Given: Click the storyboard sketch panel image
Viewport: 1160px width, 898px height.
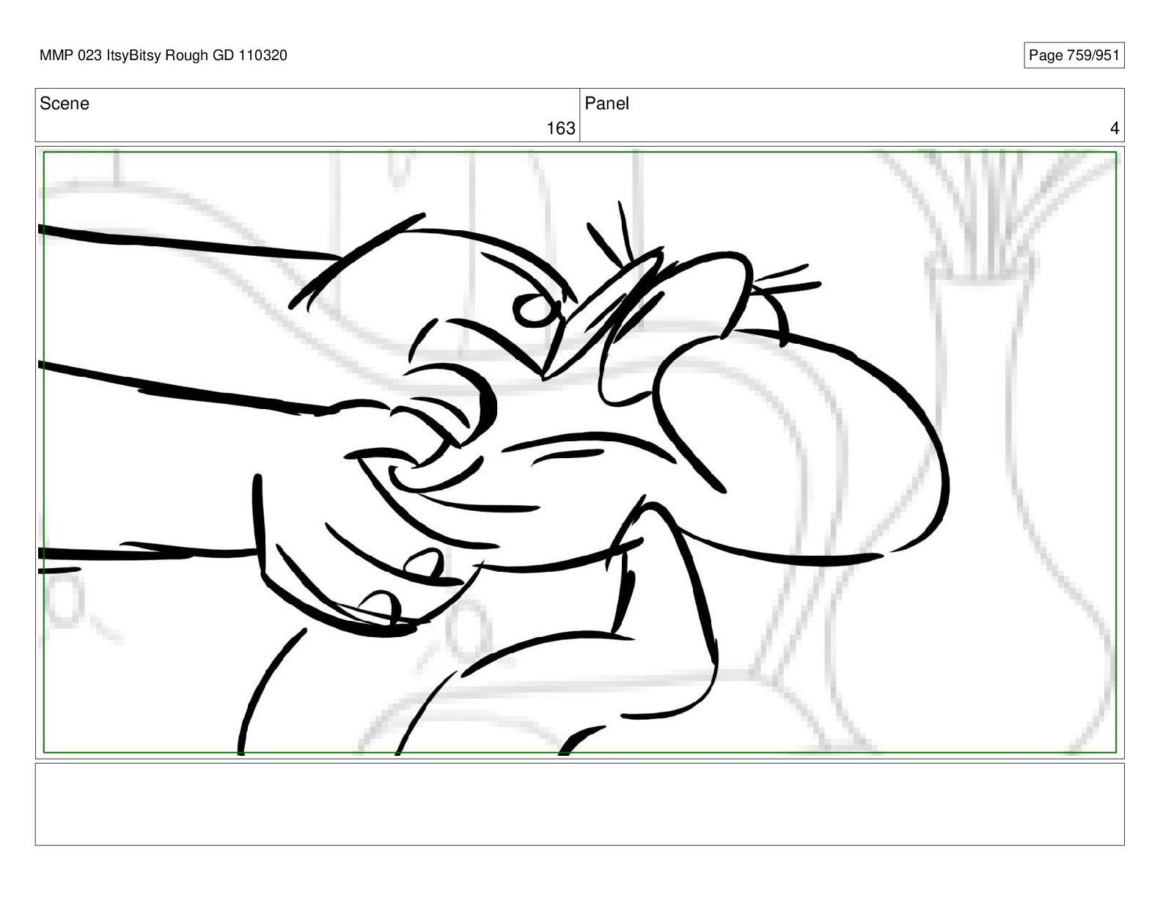Looking at the screenshot, I should (x=579, y=452).
